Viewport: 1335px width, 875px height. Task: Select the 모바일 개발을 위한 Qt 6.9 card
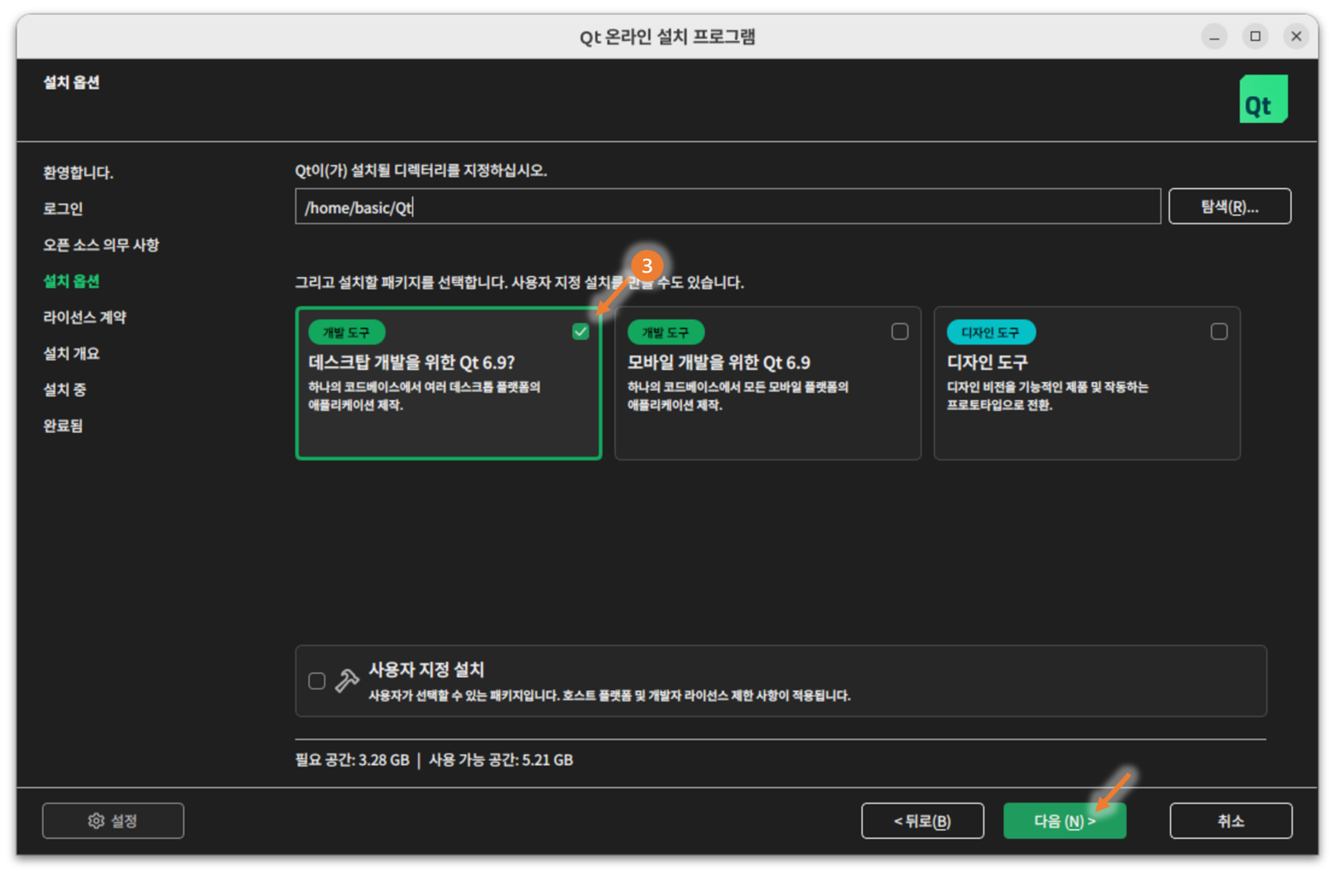tap(768, 384)
